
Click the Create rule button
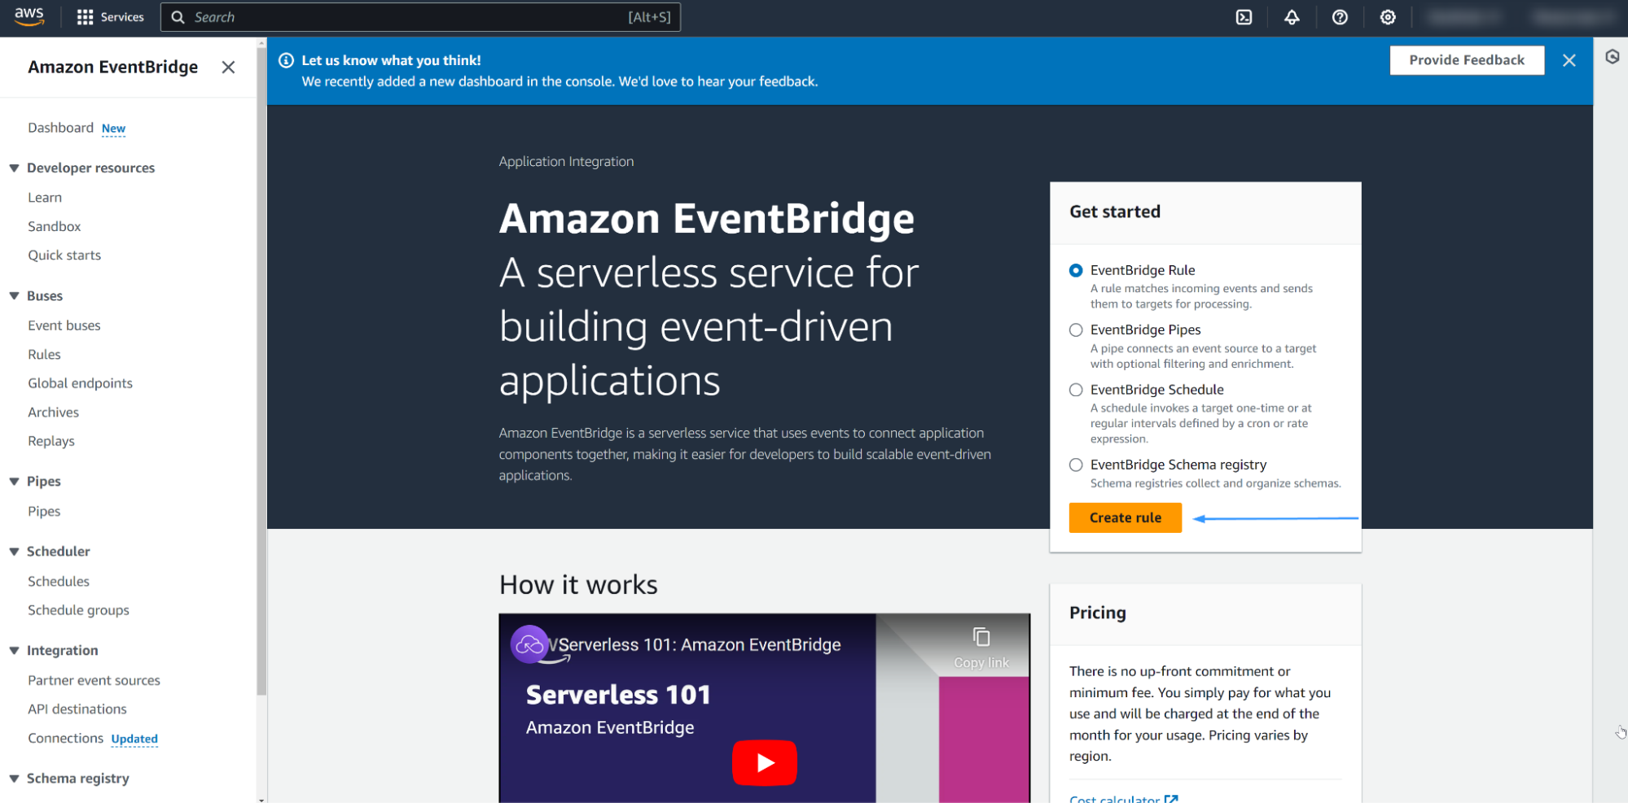[x=1125, y=517]
